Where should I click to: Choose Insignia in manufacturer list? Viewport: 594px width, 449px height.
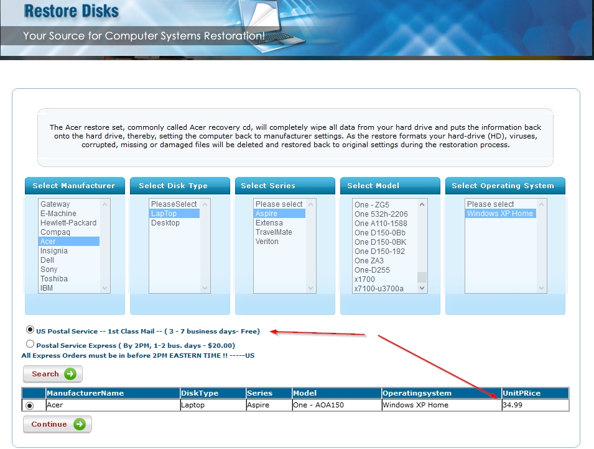(x=69, y=251)
